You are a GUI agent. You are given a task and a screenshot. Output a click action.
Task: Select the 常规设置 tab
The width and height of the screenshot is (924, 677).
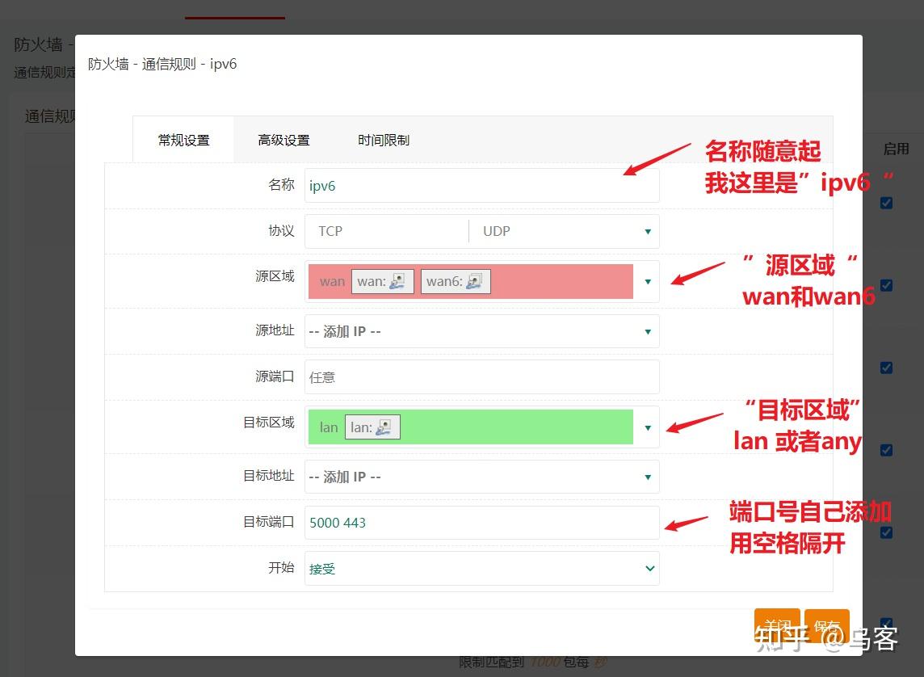coord(183,139)
